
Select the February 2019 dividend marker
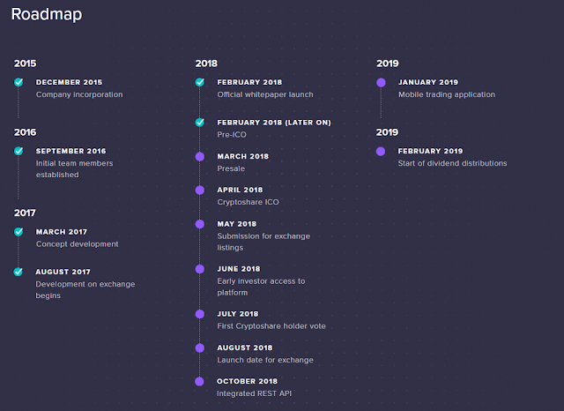pyautogui.click(x=381, y=151)
